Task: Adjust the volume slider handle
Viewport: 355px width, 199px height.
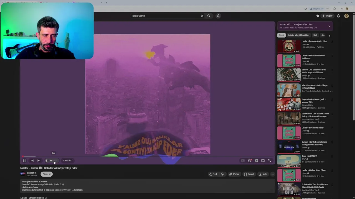Action: (51, 161)
